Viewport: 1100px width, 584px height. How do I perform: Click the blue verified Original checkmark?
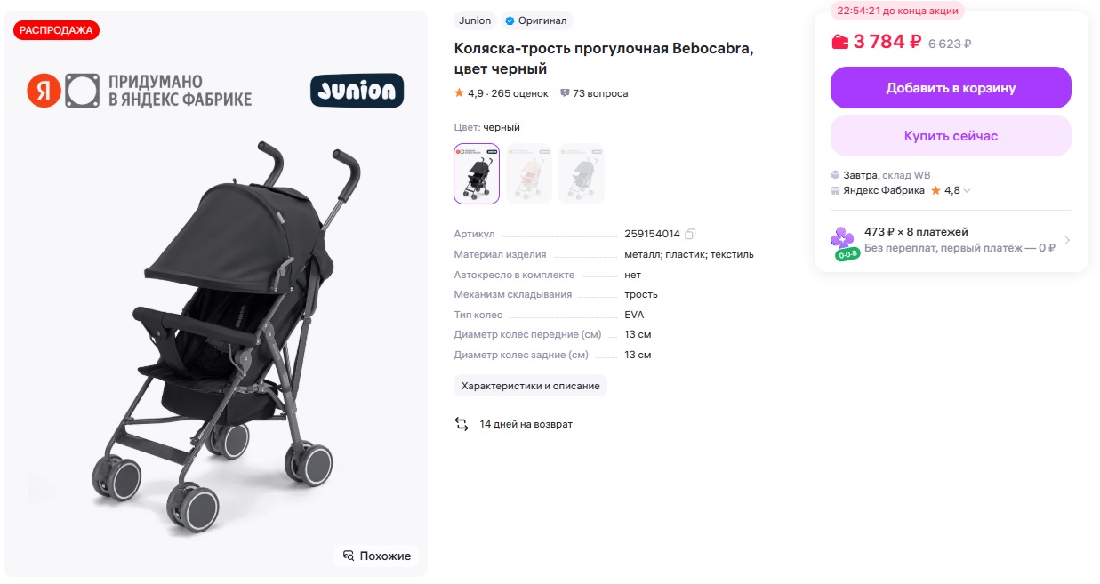pos(510,20)
